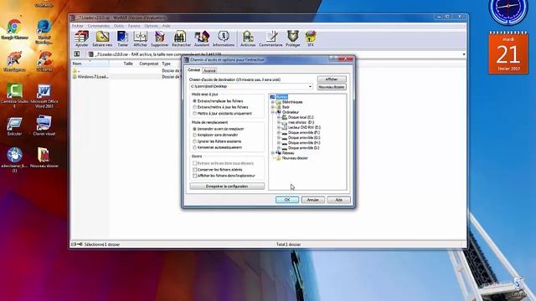Click the Tester toolbar icon
This screenshot has height=301, width=536.
(x=122, y=38)
